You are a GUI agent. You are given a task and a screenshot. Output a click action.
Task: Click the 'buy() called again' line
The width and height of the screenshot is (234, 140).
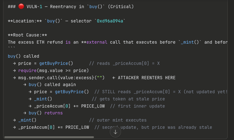coord(52,85)
